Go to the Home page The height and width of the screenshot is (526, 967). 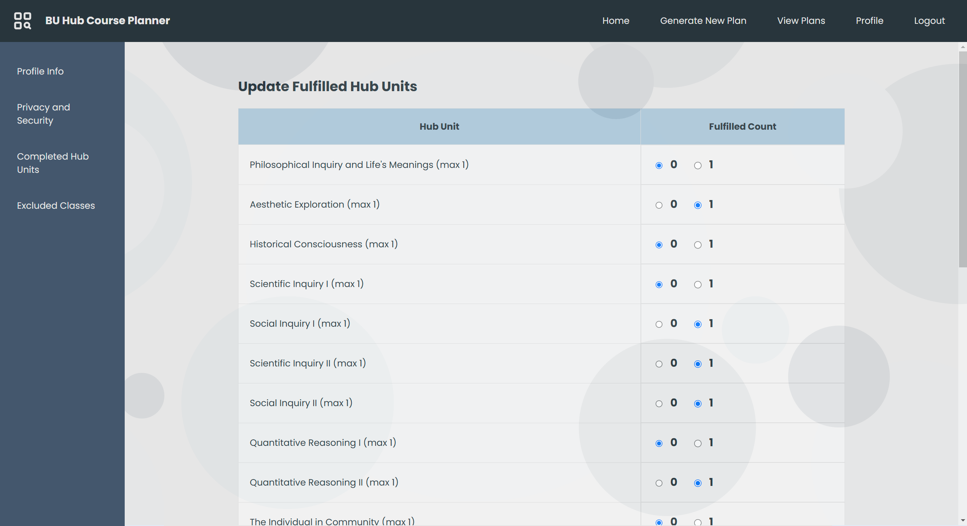click(x=616, y=21)
